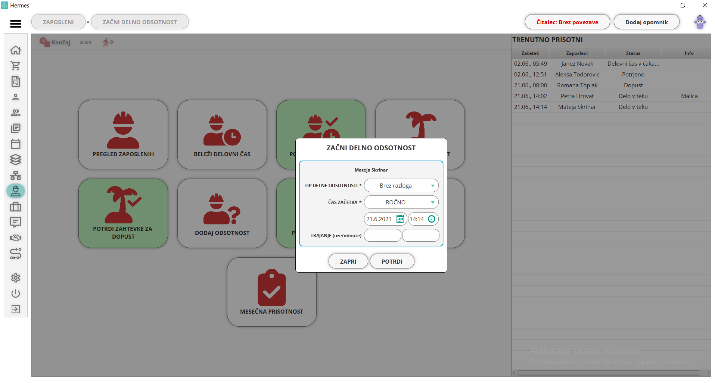Click the Potrjeno status cell
The image size is (715, 383).
[633, 75]
